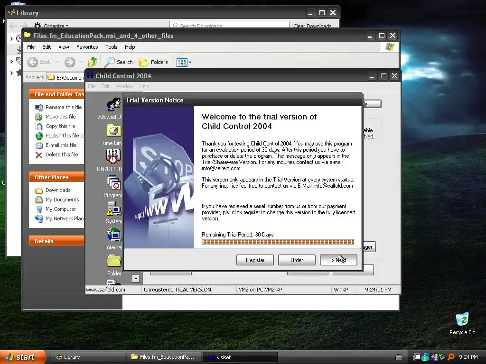Image resolution: width=486 pixels, height=364 pixels.
Task: Click E-mail this file envelope icon
Action: pos(39,145)
